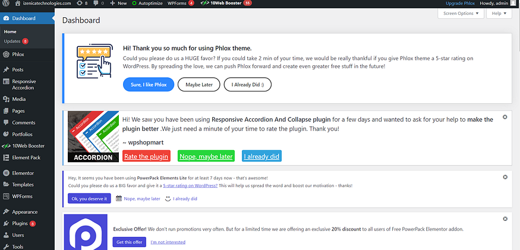Click the Upgrade Phlox link
The width and height of the screenshot is (520, 250).
pyautogui.click(x=460, y=4)
